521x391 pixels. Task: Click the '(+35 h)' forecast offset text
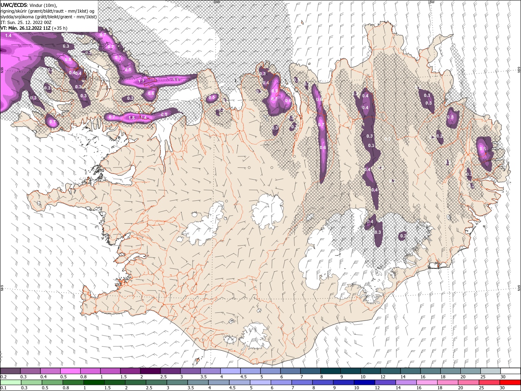(60, 28)
